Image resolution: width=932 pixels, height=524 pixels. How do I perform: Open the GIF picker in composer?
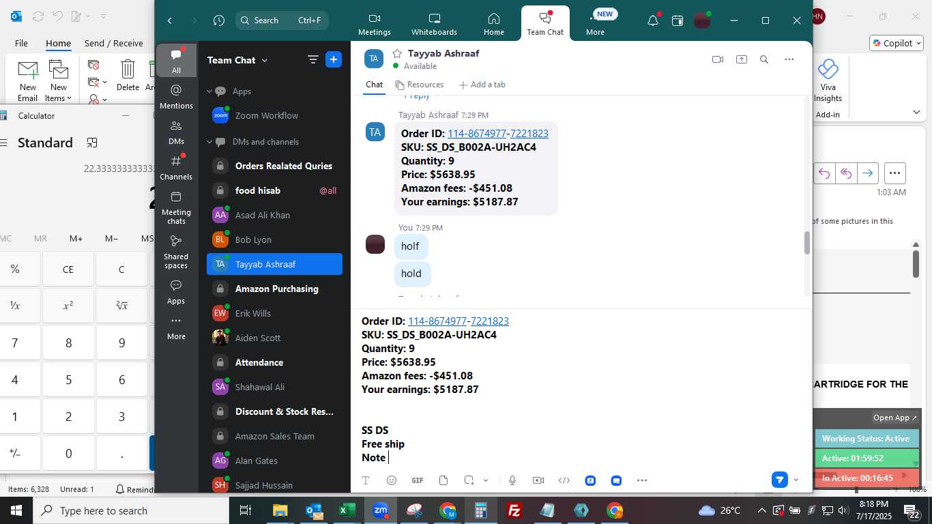click(418, 480)
